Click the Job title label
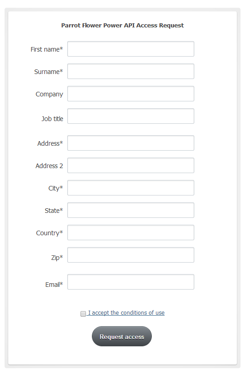Viewport: 246px width, 370px height. 52,119
